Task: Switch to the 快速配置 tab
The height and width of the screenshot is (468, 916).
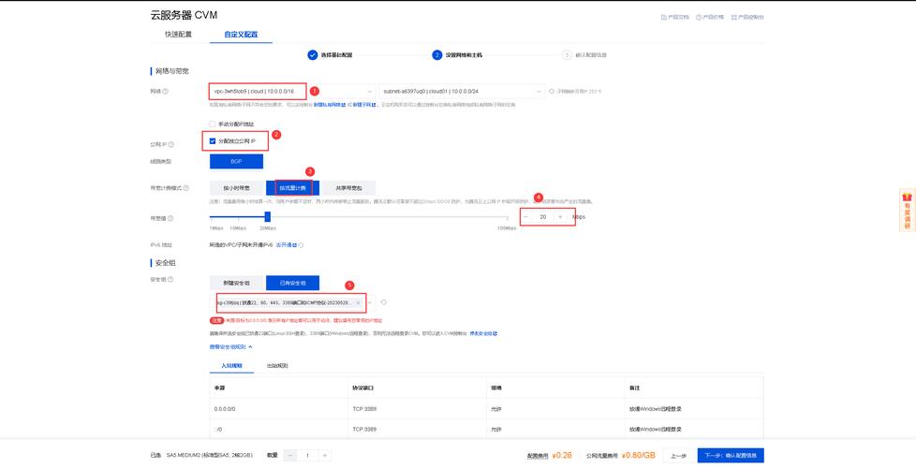Action: pos(178,35)
